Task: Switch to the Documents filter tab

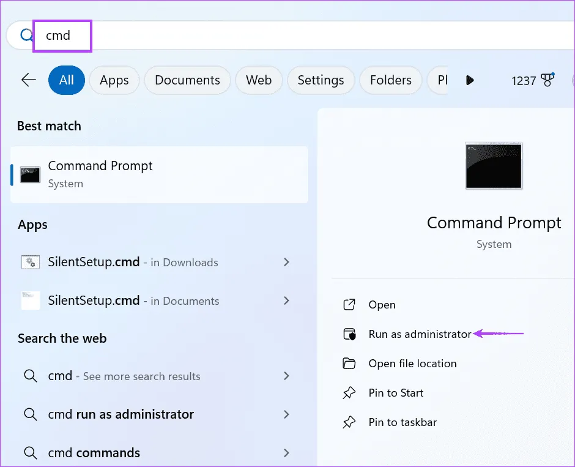Action: click(187, 80)
